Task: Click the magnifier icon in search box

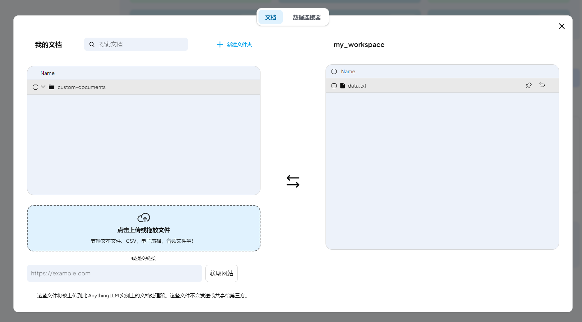Action: (92, 44)
